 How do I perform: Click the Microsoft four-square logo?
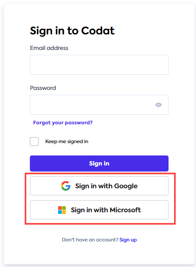pos(62,210)
